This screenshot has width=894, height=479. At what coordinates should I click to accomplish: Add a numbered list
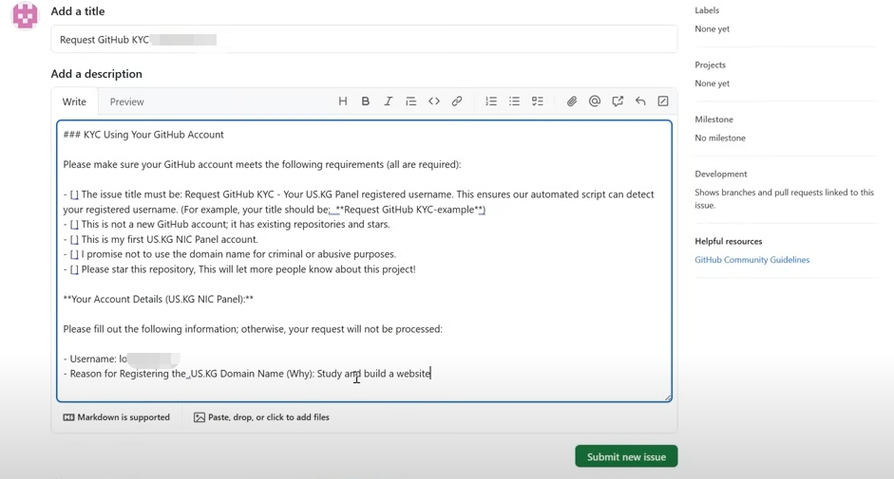pos(491,101)
